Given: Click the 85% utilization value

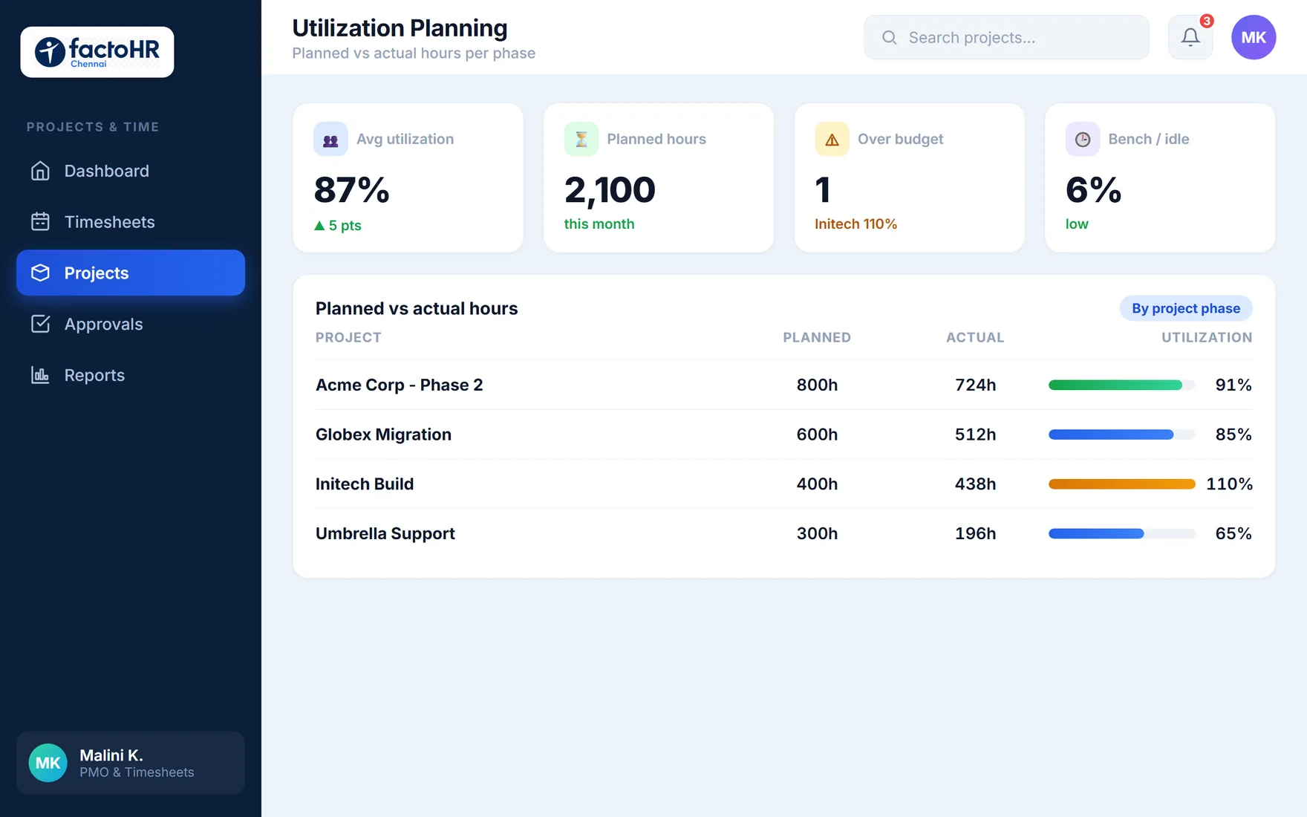Looking at the screenshot, I should (1233, 434).
